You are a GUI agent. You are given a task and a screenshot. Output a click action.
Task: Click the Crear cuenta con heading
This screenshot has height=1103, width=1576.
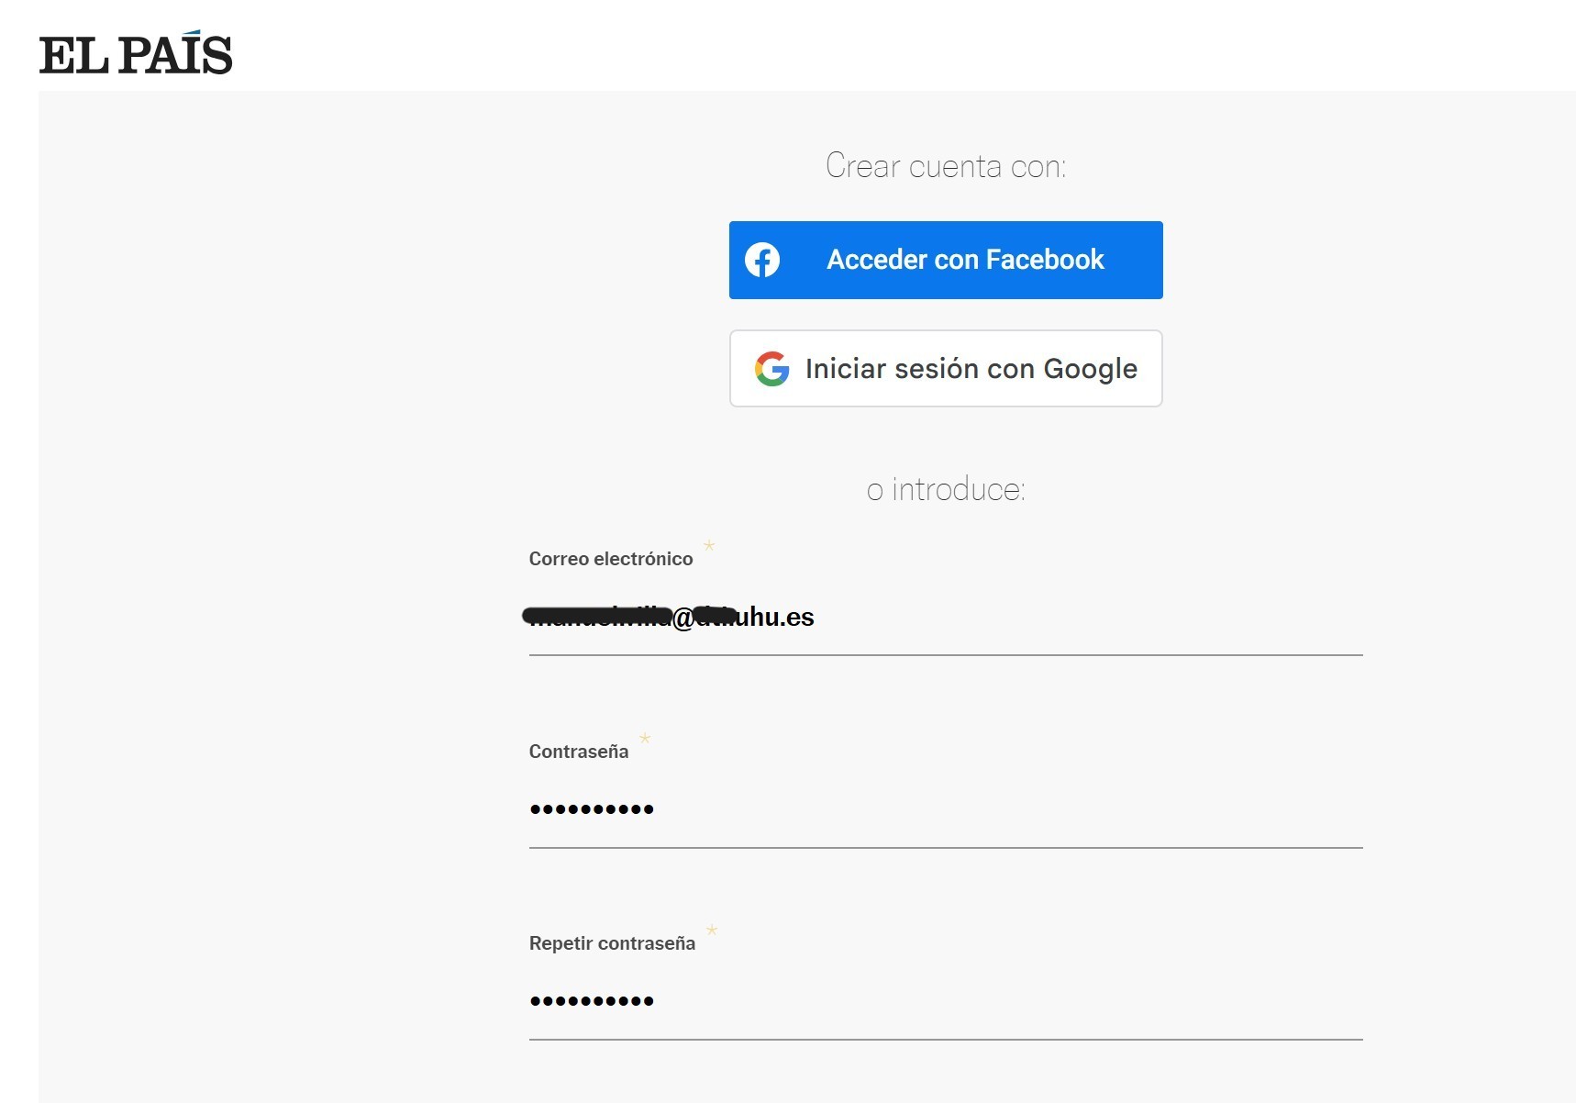pos(946,166)
